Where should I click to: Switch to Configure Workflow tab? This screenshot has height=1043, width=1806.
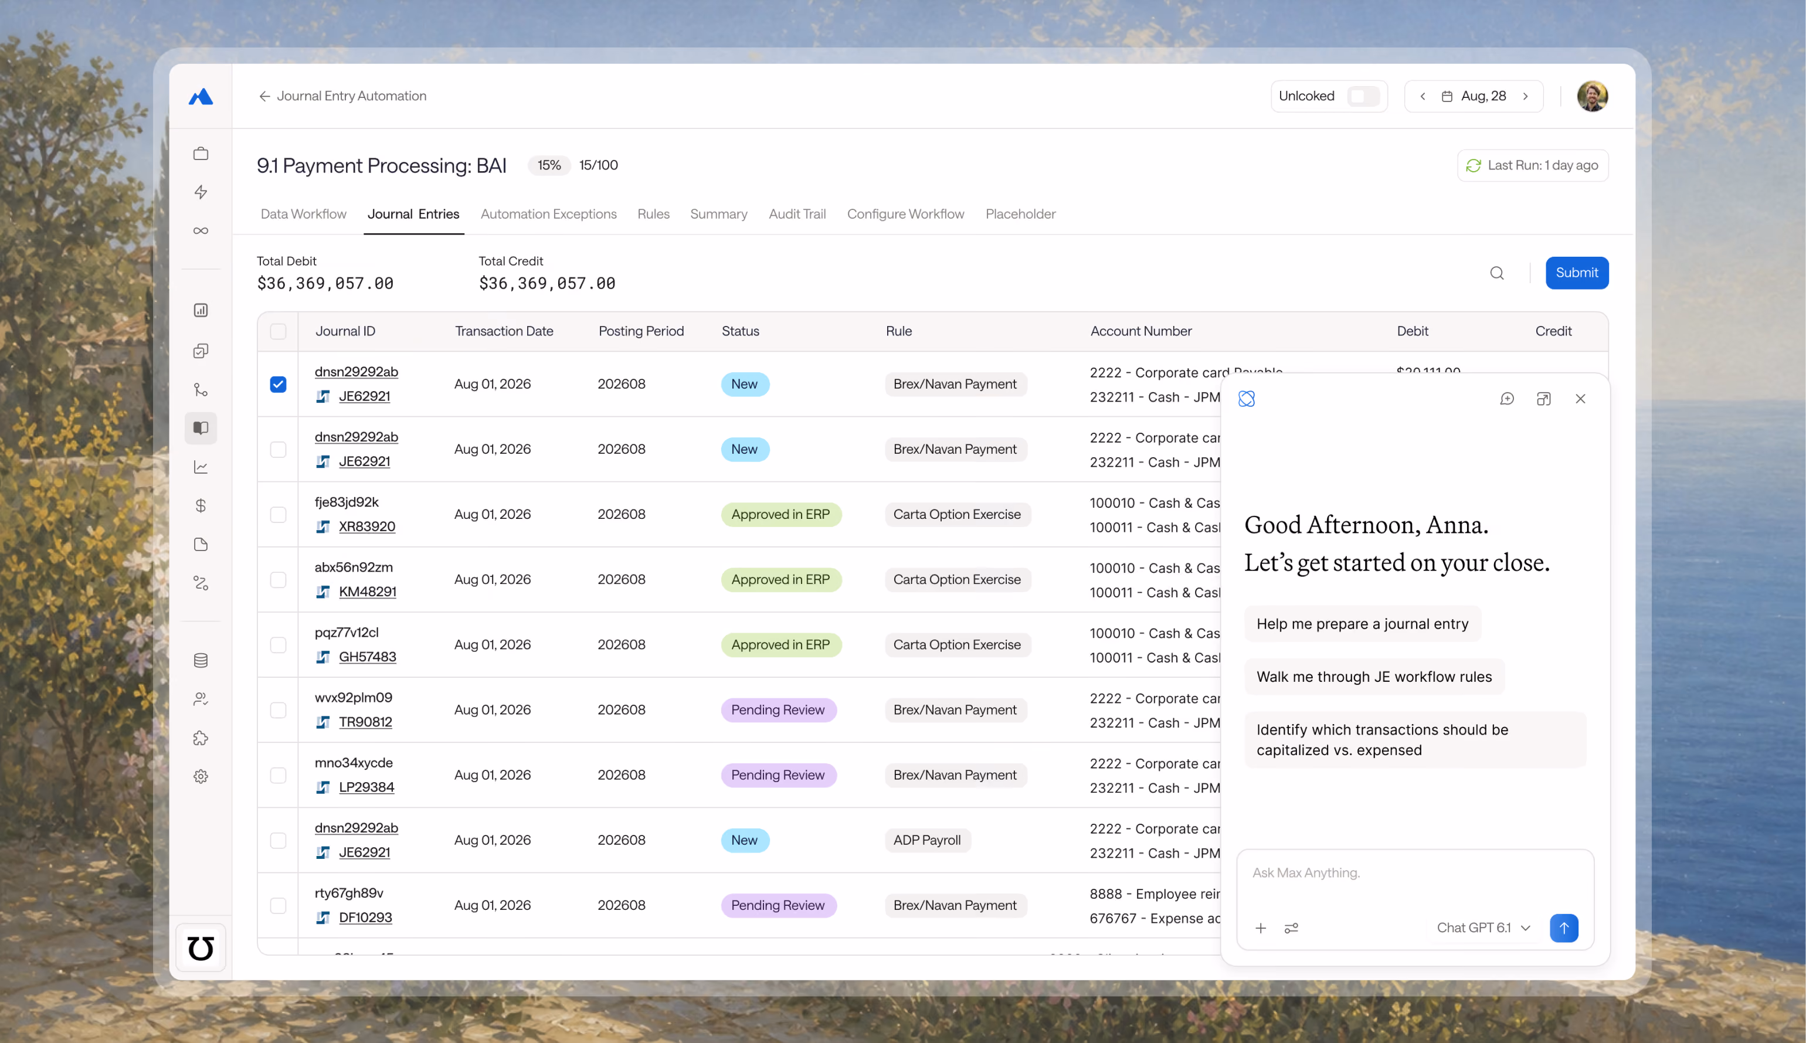pyautogui.click(x=905, y=214)
